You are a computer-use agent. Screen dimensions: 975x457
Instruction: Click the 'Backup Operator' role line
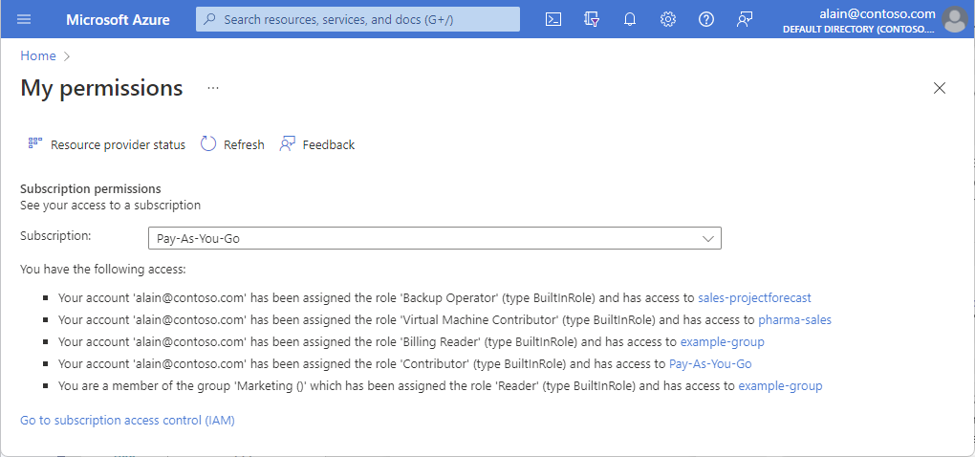coord(435,298)
